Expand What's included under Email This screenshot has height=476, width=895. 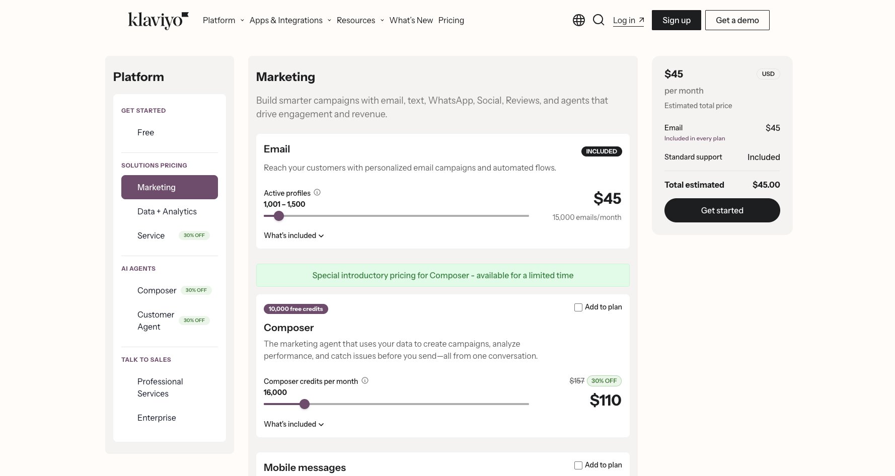coord(294,235)
